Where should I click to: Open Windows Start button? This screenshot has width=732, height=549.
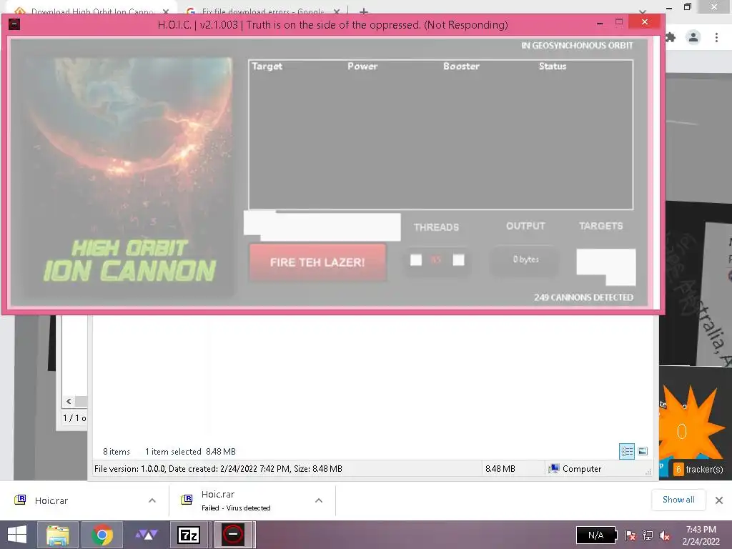click(x=17, y=535)
